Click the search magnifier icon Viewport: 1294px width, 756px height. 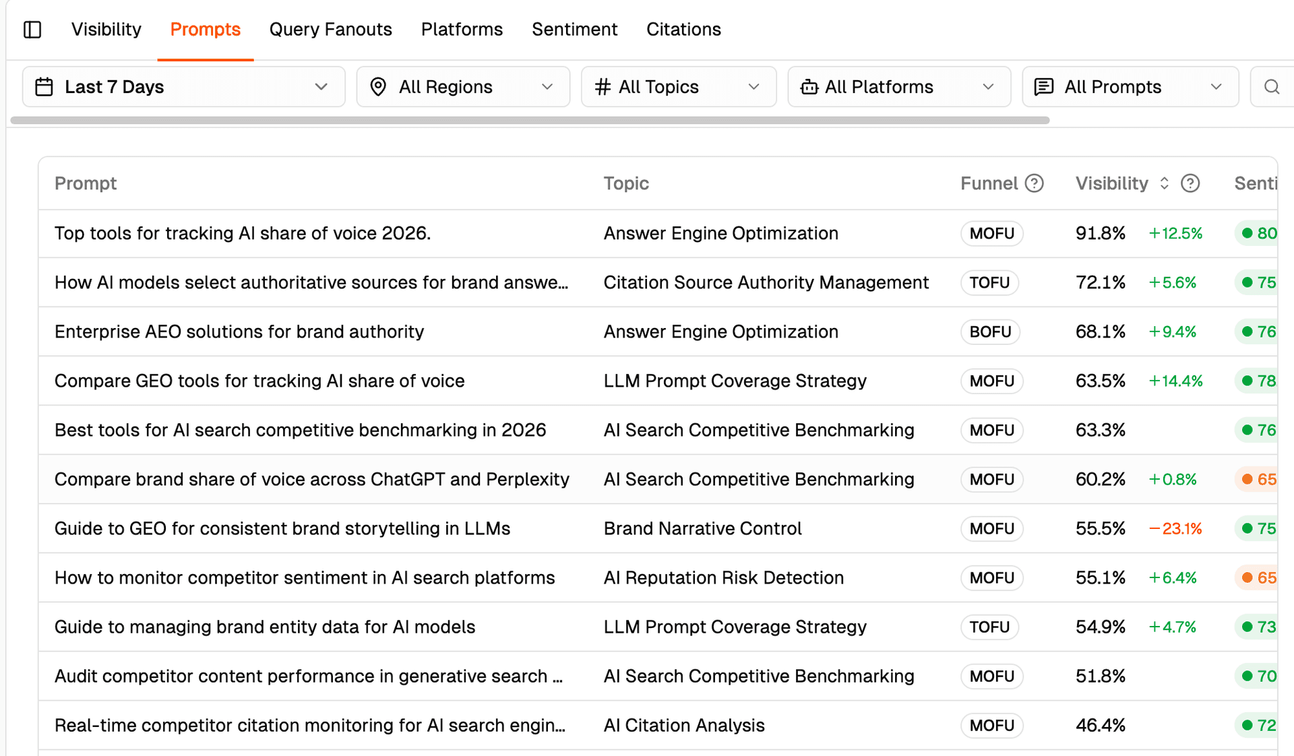coord(1272,87)
